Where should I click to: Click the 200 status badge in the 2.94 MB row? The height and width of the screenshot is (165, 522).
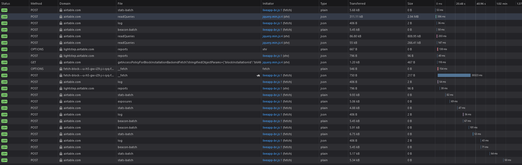click(4, 17)
